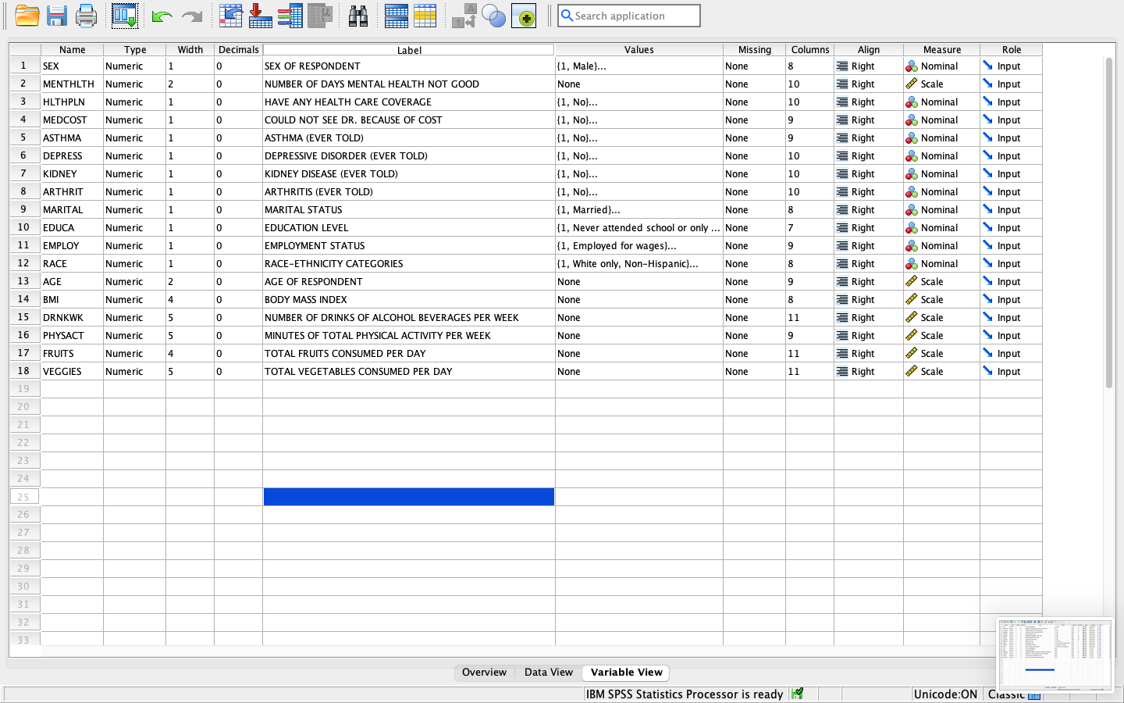Screen dimensions: 1124x703
Task: Switch to the Data View tab
Action: 549,673
